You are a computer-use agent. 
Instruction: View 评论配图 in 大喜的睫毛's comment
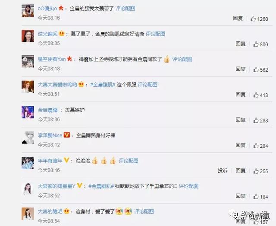pos(144,212)
